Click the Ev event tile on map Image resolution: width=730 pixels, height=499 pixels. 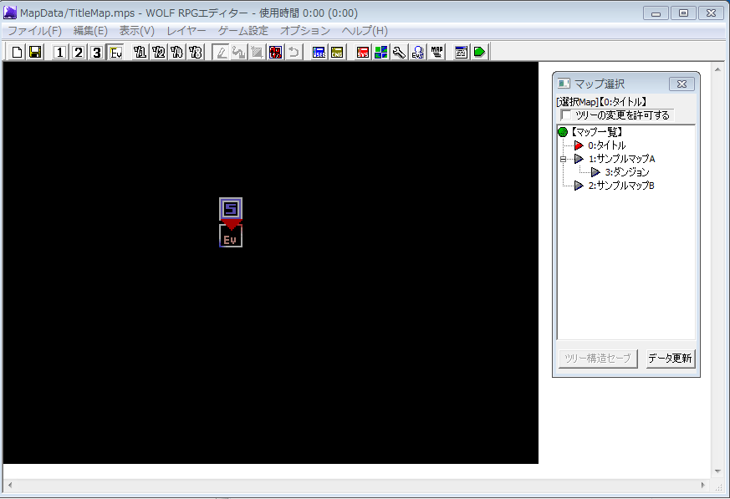pos(231,236)
